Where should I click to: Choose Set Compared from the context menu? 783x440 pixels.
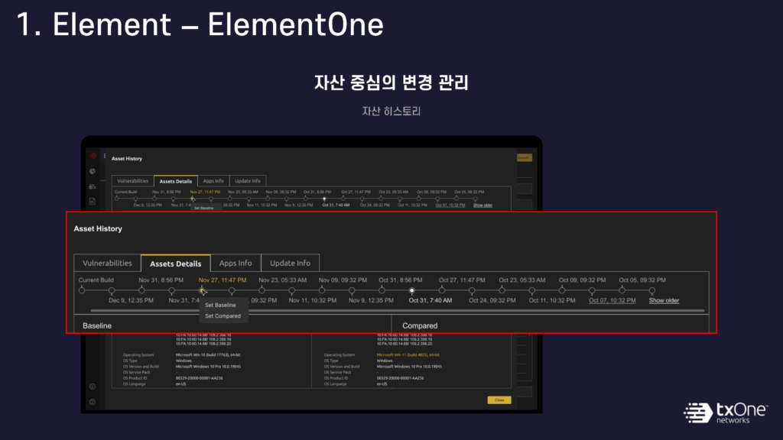(223, 315)
